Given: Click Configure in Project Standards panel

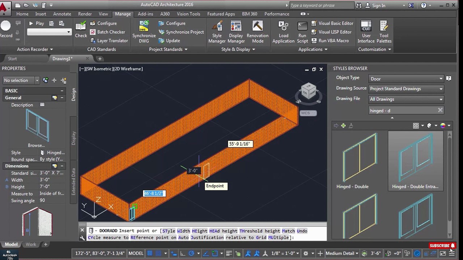Looking at the screenshot, I should click(172, 23).
